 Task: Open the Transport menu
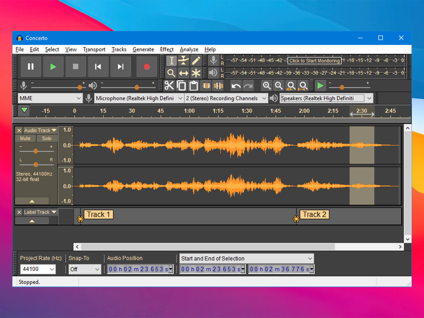[x=94, y=49]
